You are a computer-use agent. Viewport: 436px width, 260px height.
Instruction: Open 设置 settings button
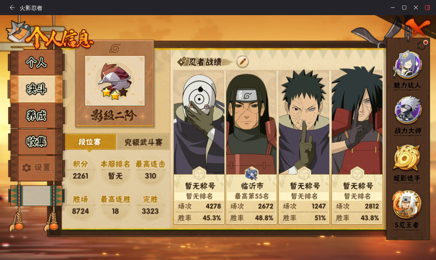pos(36,167)
